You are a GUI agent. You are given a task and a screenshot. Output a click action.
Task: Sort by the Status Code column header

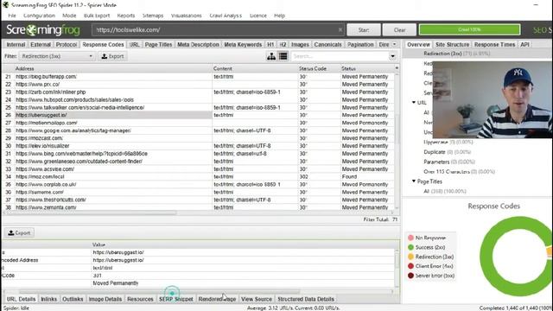[319, 68]
